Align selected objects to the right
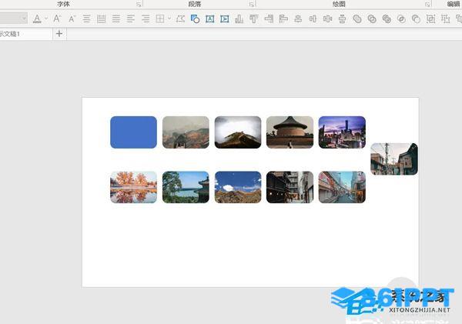This screenshot has width=462, height=324. [269, 18]
